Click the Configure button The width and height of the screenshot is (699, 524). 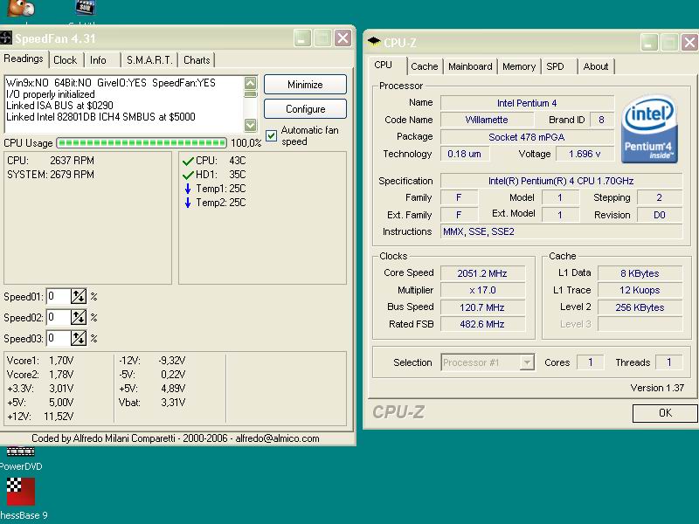click(305, 108)
